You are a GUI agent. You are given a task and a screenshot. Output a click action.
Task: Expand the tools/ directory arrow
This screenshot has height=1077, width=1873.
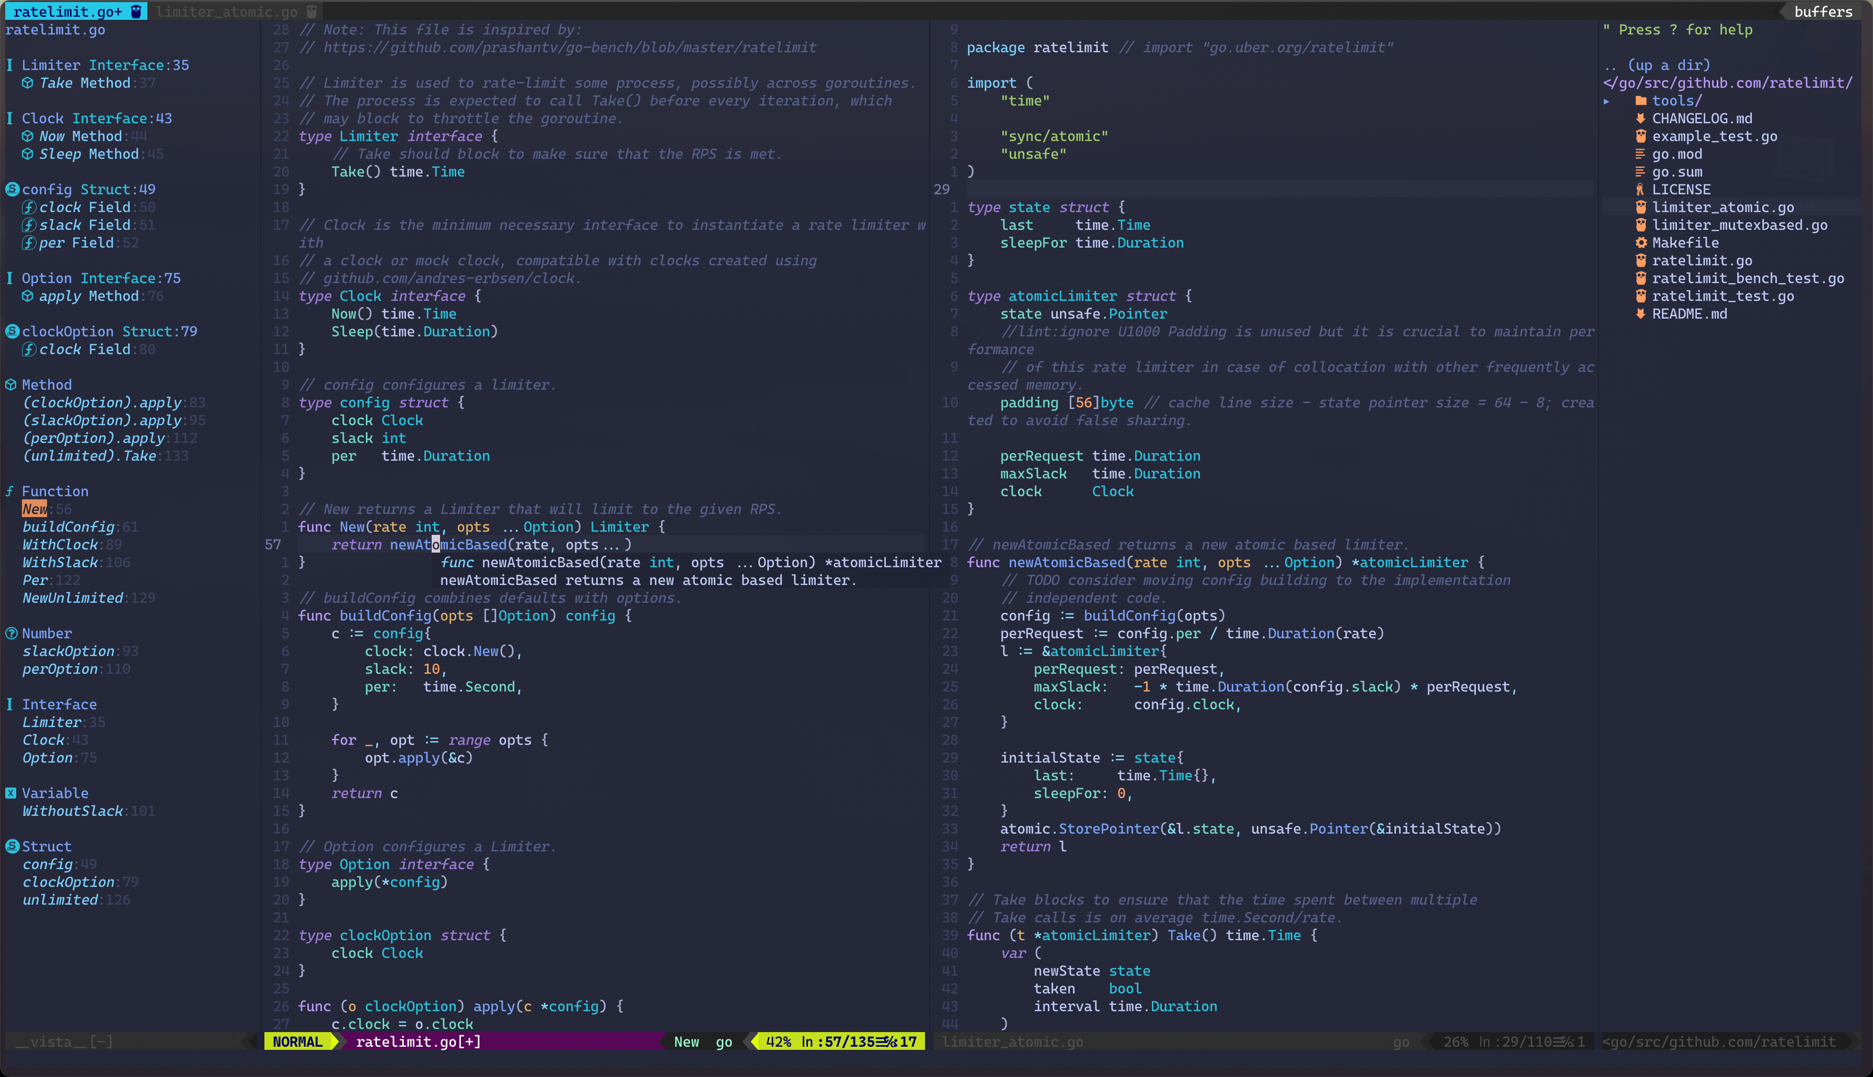[1606, 101]
